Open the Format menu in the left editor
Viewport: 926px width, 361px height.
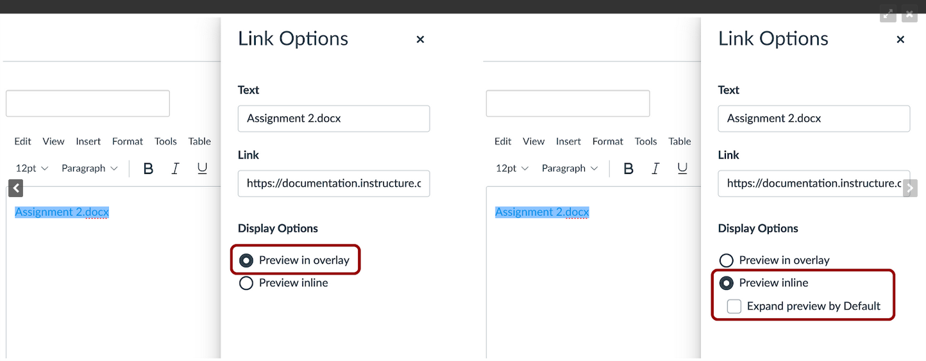click(128, 141)
